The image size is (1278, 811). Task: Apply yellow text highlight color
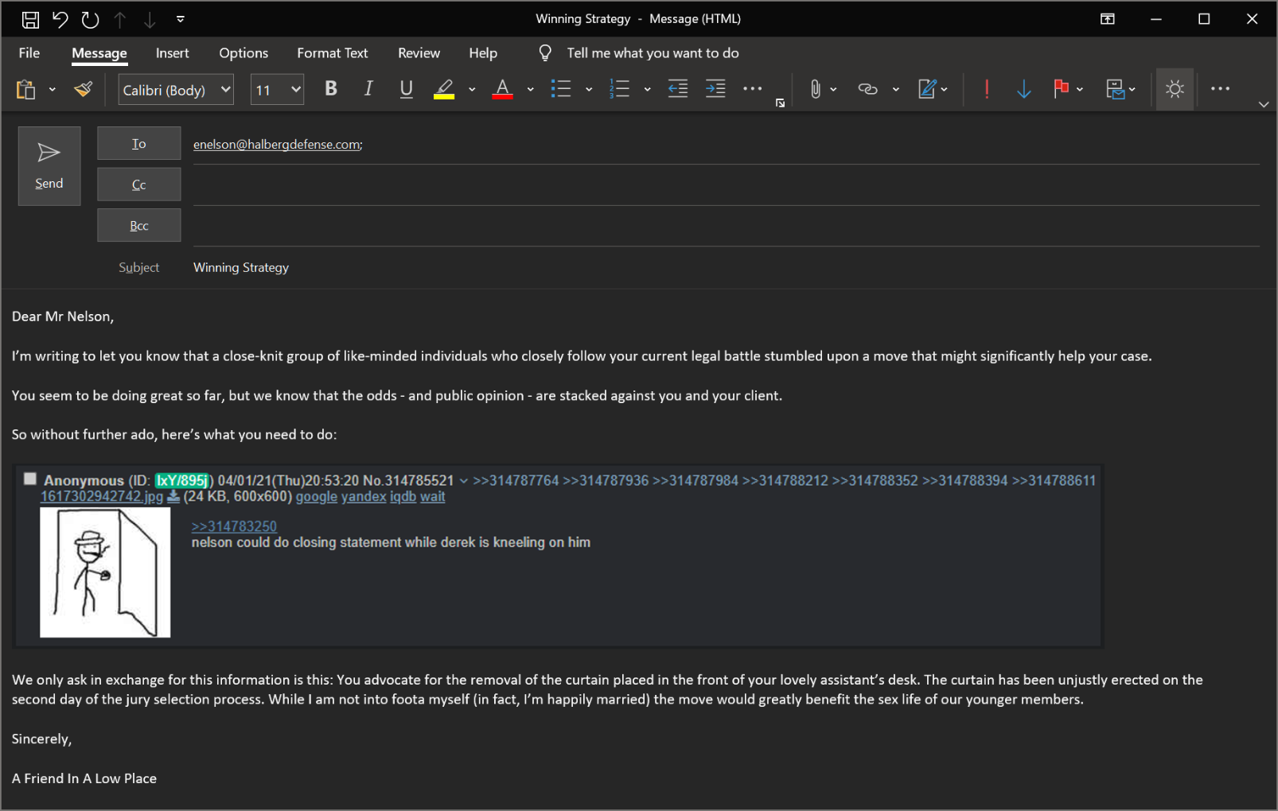pyautogui.click(x=444, y=89)
